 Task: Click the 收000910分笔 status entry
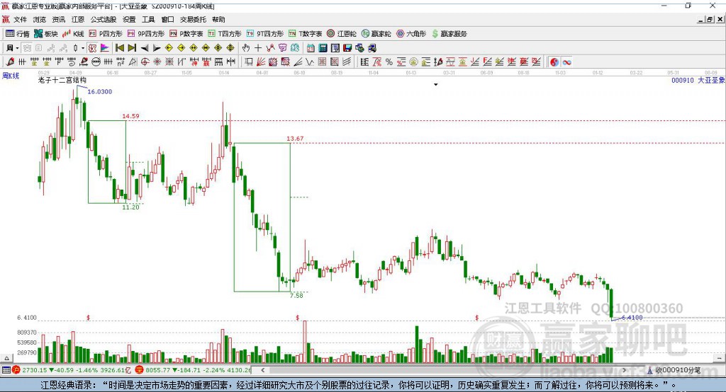click(x=674, y=370)
